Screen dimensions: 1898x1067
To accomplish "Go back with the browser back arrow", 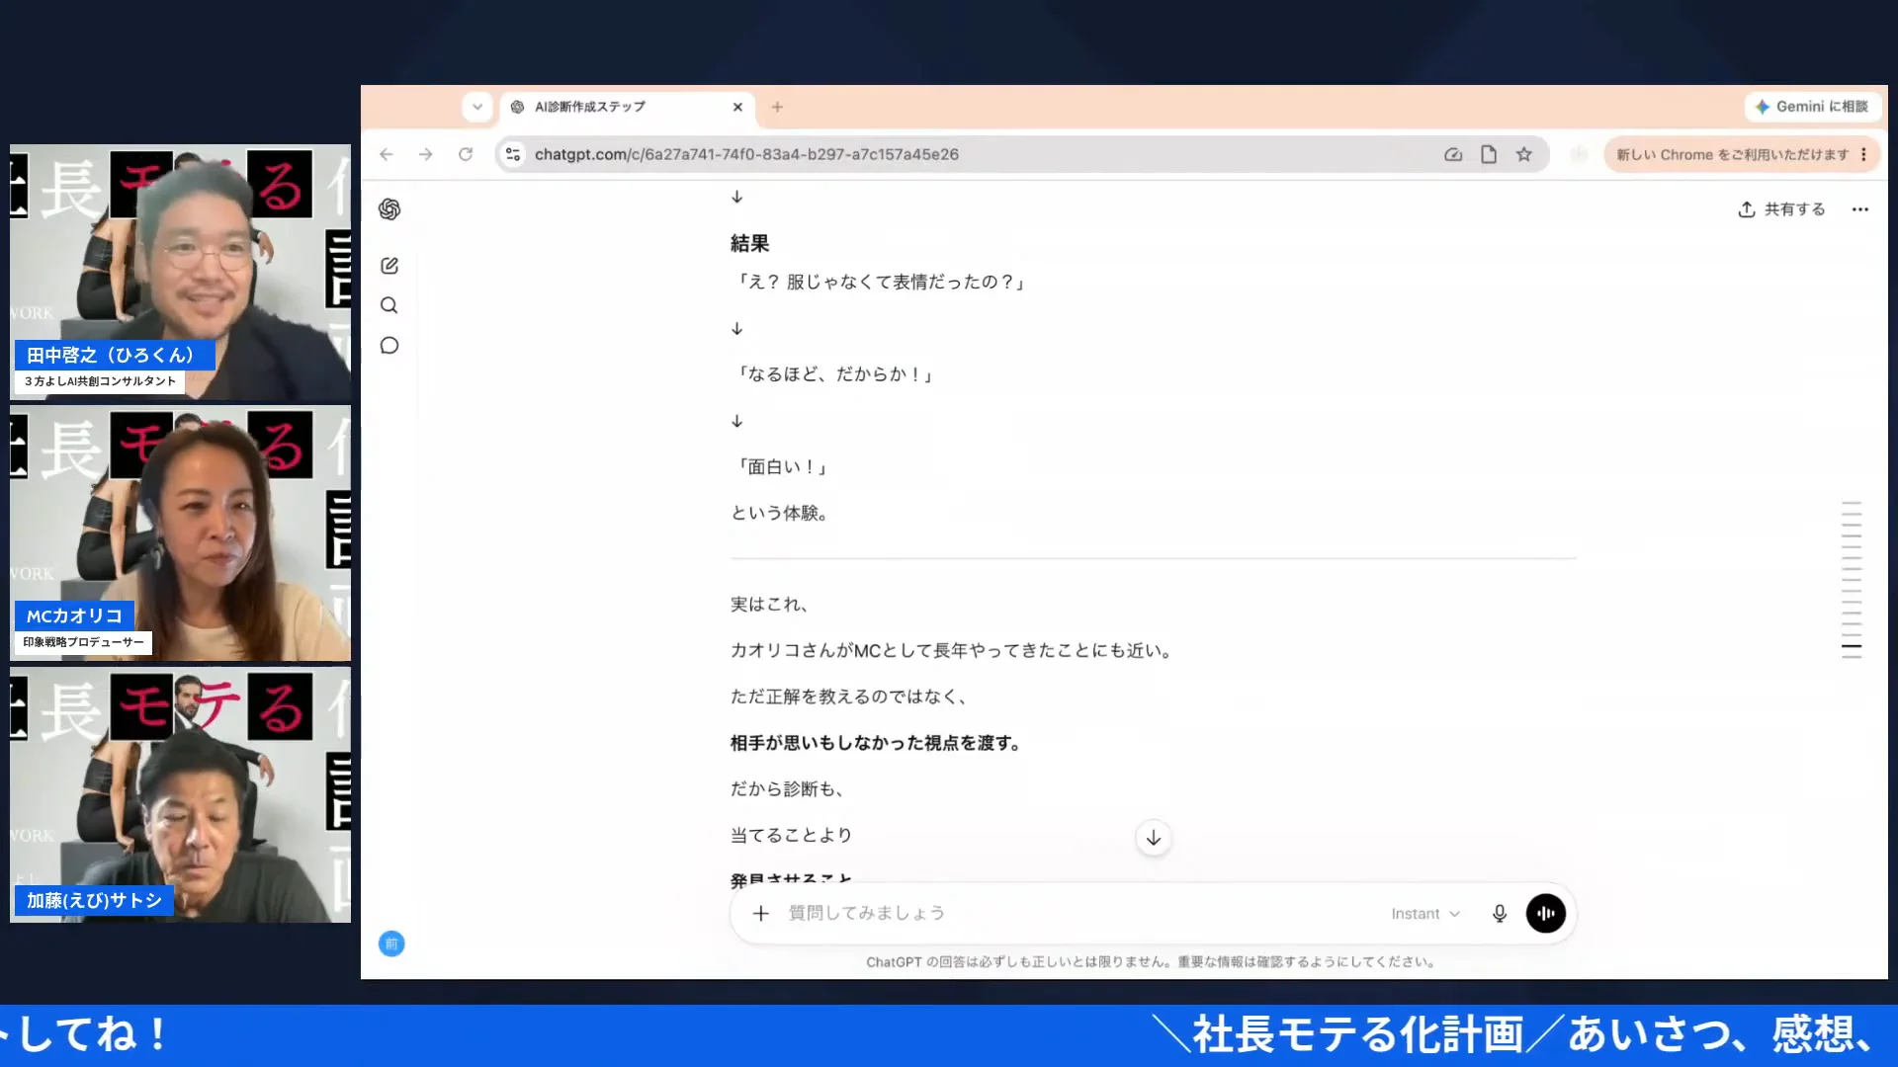I will (387, 154).
